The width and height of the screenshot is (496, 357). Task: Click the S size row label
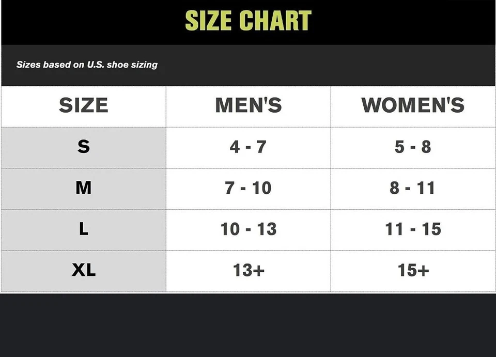[x=83, y=147]
